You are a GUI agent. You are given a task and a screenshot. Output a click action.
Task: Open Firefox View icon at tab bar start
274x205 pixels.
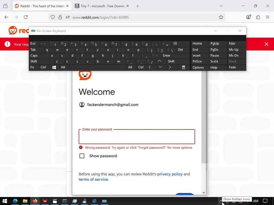pos(5,6)
